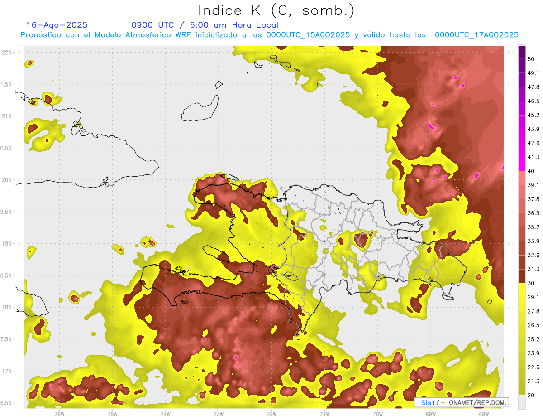
Task: Click the '19N' latitude label
Action: click(7, 244)
